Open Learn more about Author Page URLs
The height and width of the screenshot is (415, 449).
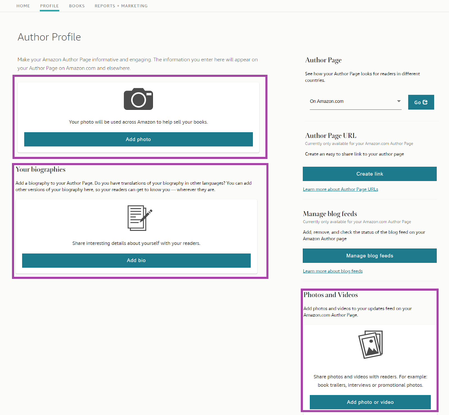340,189
